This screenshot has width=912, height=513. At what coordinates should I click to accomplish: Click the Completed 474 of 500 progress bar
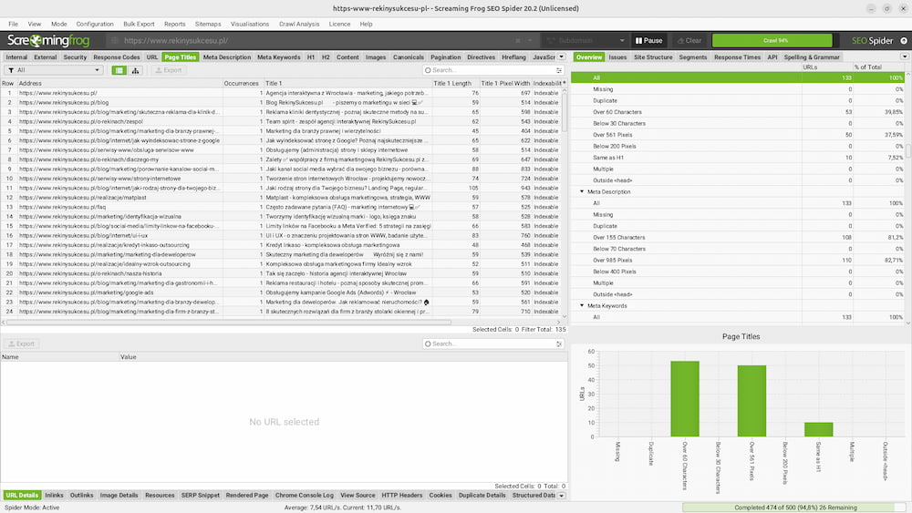pyautogui.click(x=795, y=508)
